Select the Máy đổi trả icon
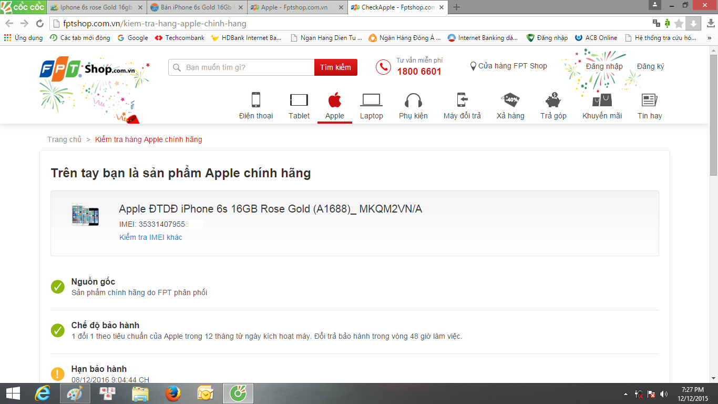The width and height of the screenshot is (718, 404). tap(461, 100)
